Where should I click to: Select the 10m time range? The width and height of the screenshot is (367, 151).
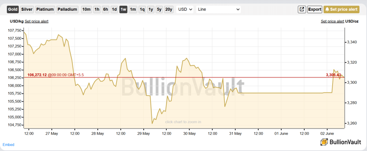[86, 9]
